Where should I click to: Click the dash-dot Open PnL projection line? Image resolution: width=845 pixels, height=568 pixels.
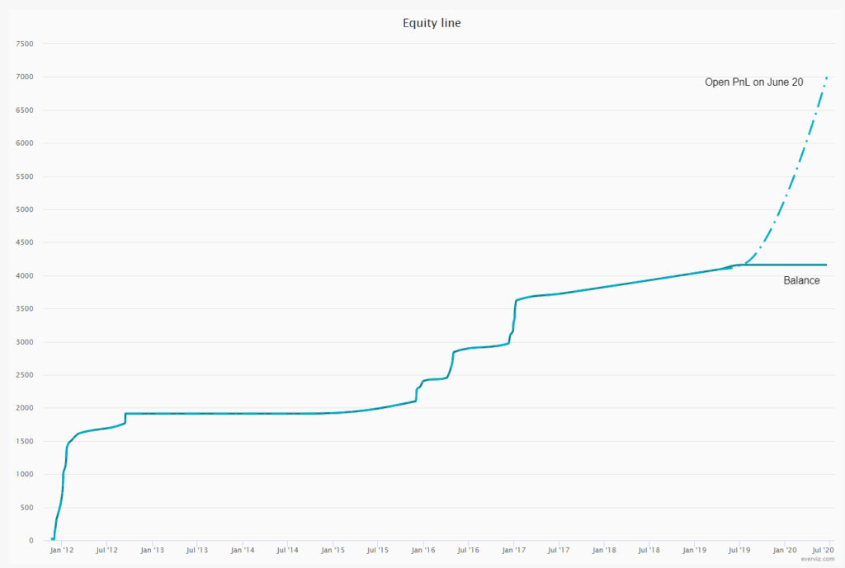tap(793, 176)
